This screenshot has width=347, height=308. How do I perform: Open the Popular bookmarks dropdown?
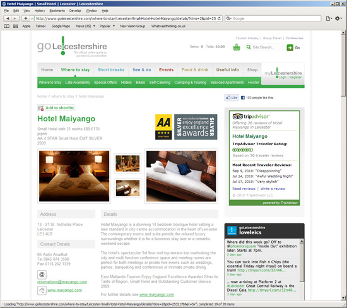[107, 26]
